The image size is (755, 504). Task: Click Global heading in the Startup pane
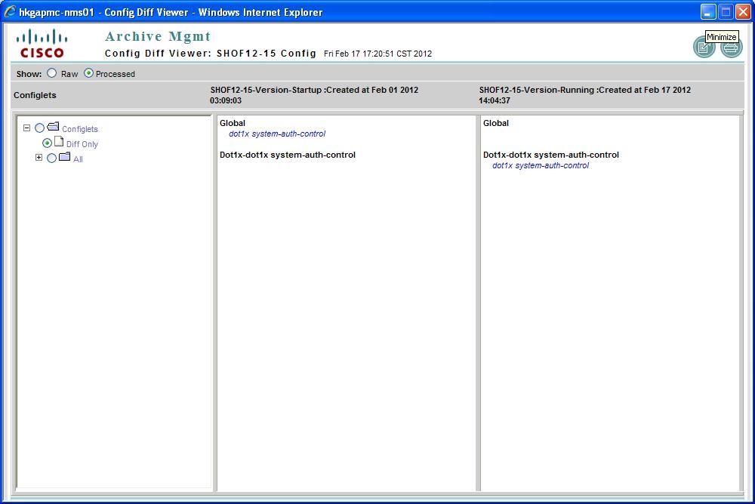pos(233,123)
